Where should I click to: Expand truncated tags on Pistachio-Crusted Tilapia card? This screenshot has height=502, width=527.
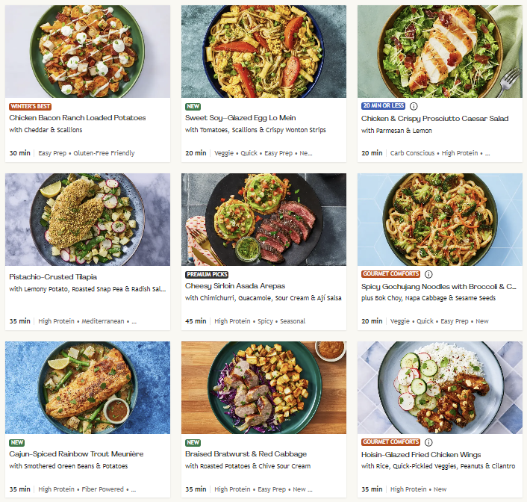click(134, 321)
